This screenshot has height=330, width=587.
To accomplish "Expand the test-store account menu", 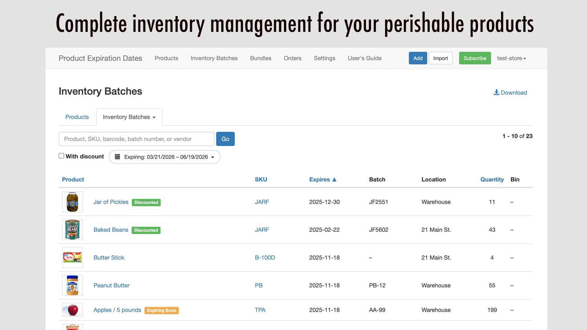I will pos(511,58).
